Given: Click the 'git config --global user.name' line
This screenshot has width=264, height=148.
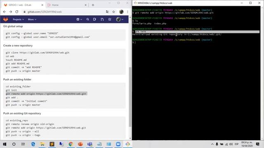Looking at the screenshot, I should 32,33.
